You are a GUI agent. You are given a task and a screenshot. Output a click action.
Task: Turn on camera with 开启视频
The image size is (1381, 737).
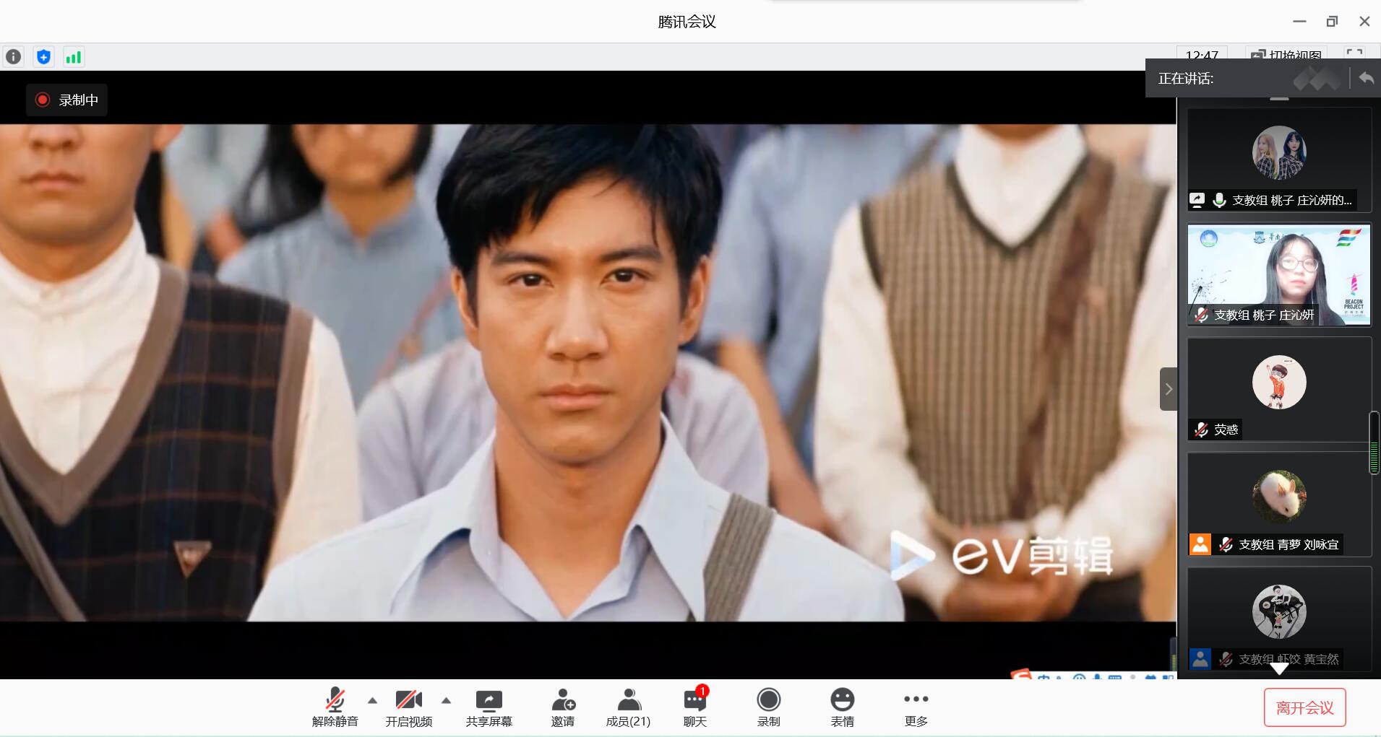408,707
